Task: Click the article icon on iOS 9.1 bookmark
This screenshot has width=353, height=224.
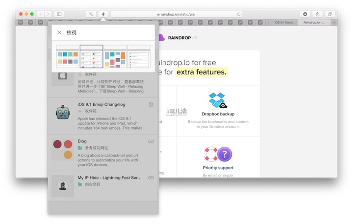Action: [151, 104]
